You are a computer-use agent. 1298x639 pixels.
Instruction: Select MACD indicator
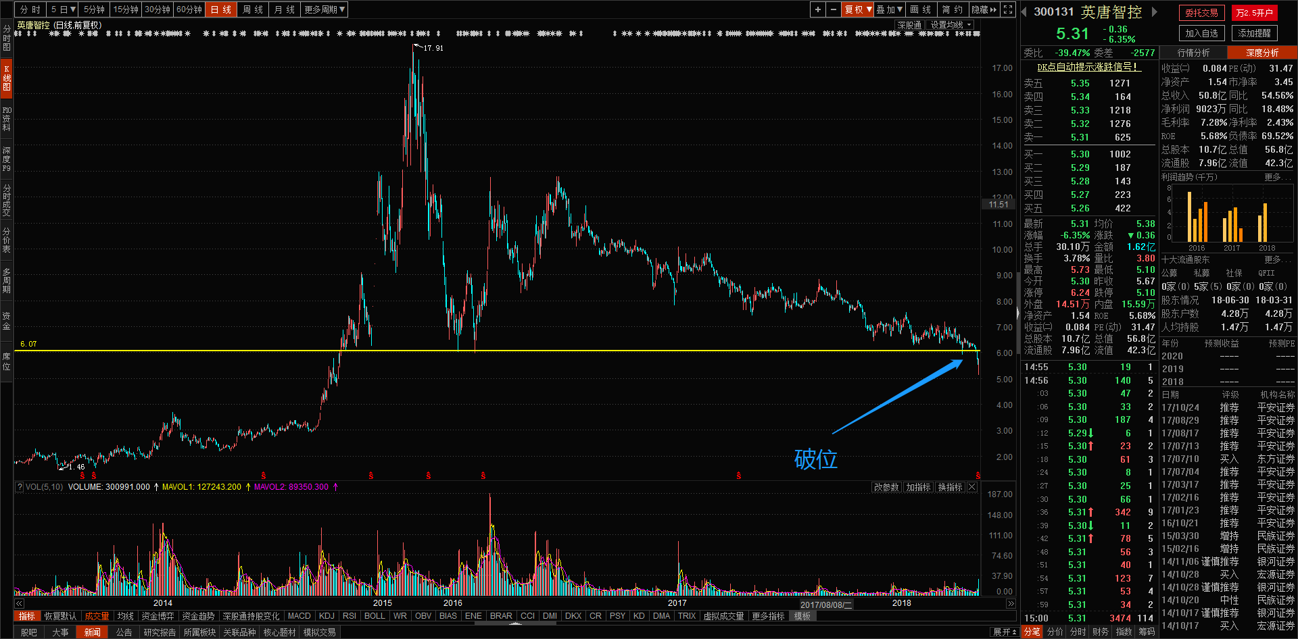(299, 616)
